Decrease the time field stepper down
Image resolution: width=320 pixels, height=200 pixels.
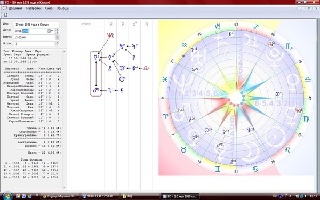57,39
